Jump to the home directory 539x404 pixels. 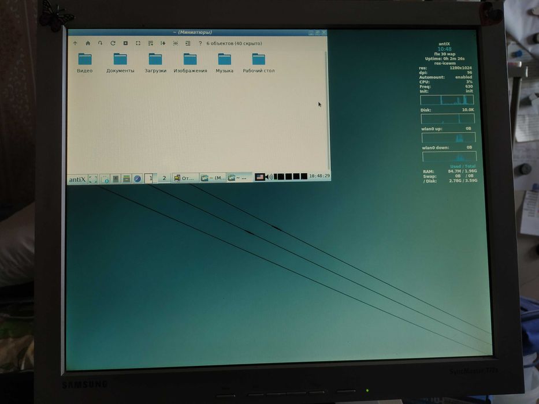tap(88, 43)
